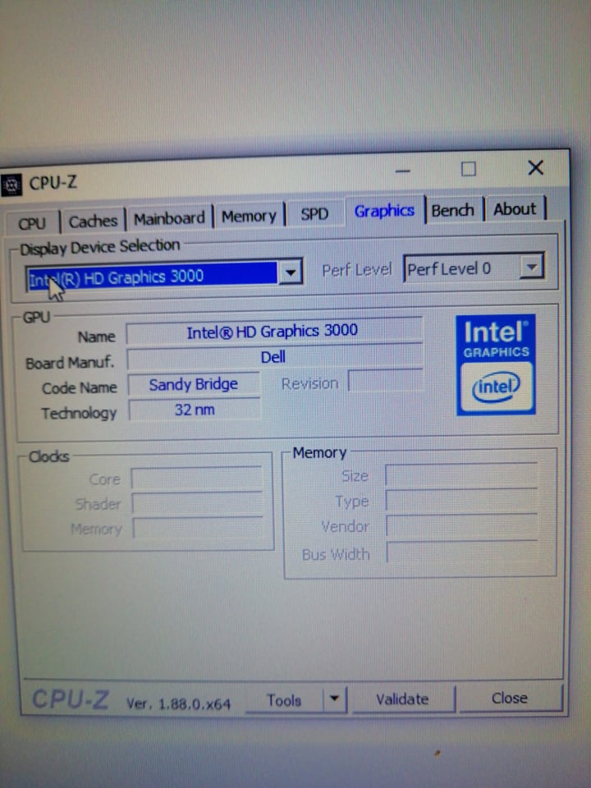
Task: Open the SPD tab
Action: click(x=314, y=213)
